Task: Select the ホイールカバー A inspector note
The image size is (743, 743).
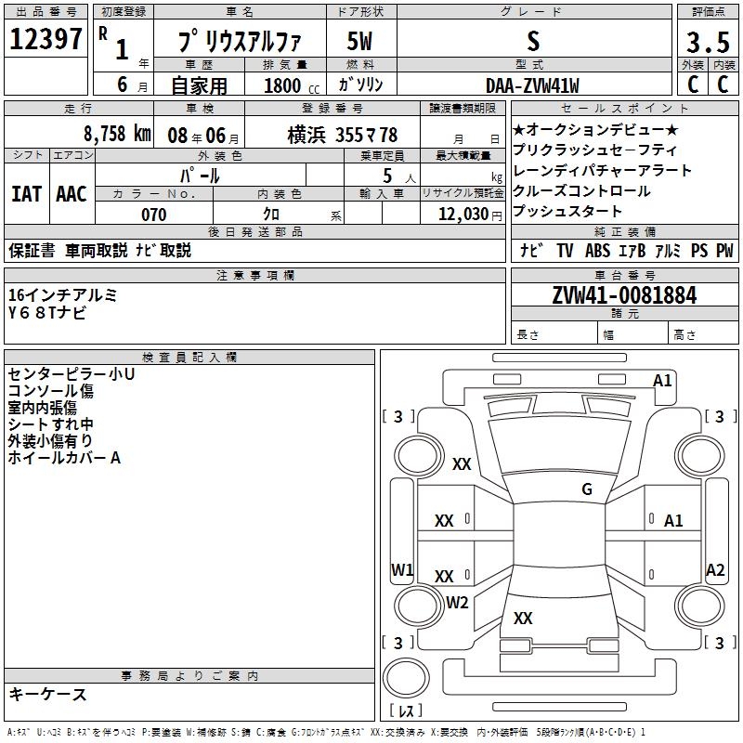Action: [x=65, y=458]
